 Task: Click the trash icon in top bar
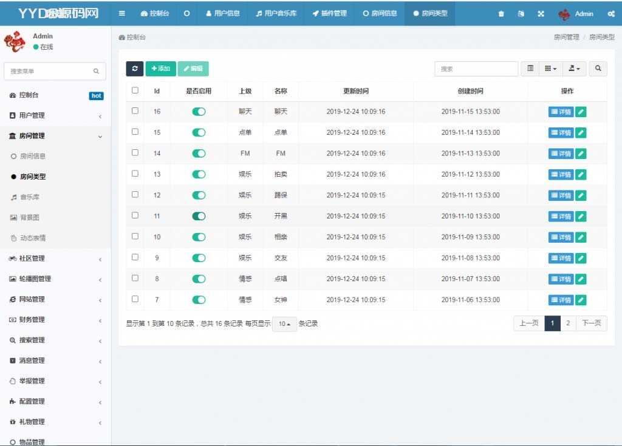[x=501, y=14]
